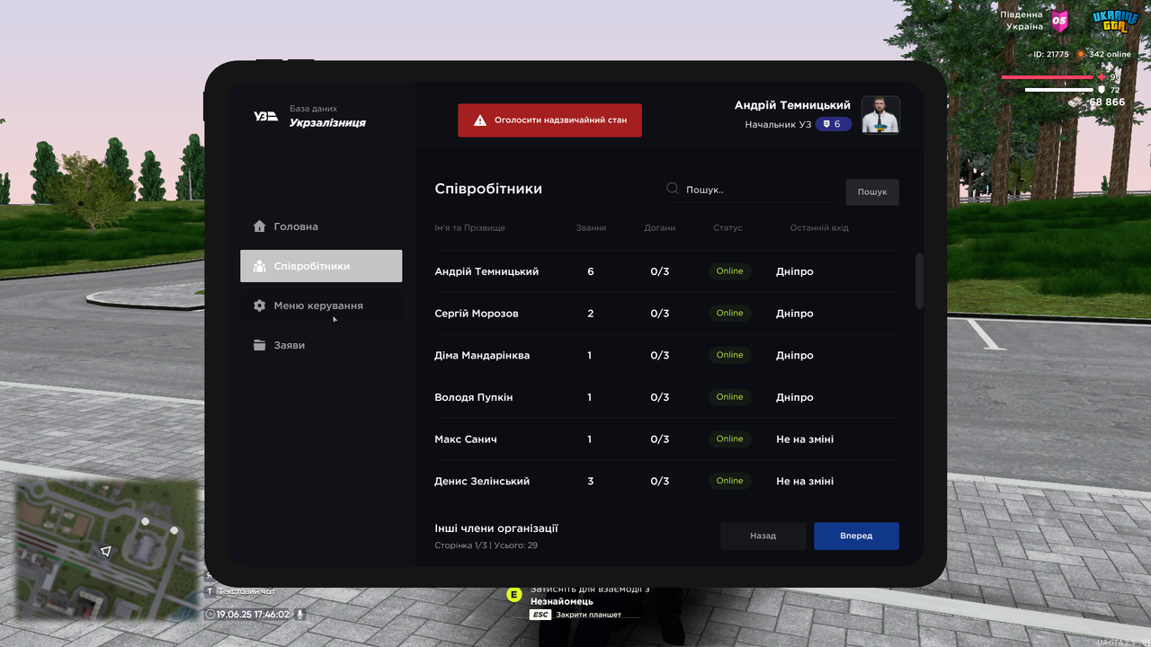Click the yellow E interaction key icon
The image size is (1151, 647).
point(514,594)
